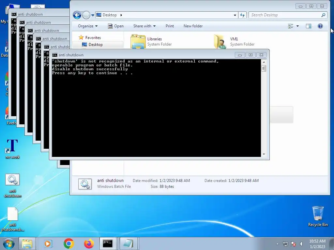334x250 pixels.
Task: Click the Date modified 1/2/2023 9:48 AM value
Action: (x=175, y=180)
